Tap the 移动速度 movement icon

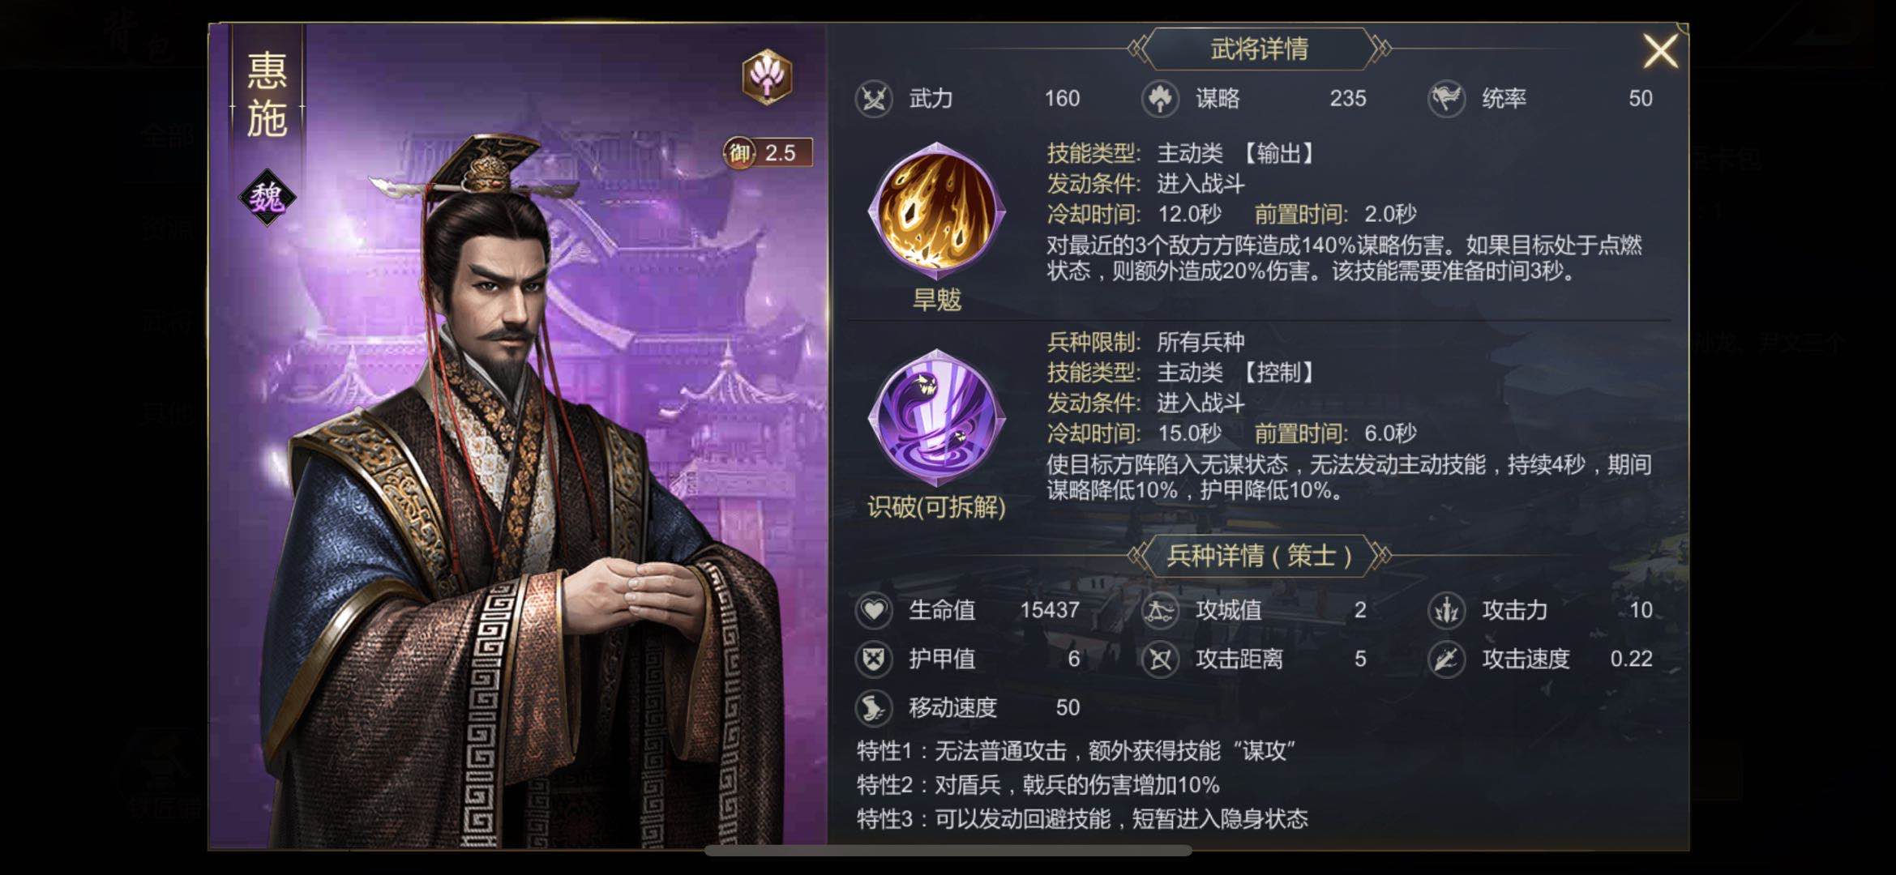(874, 707)
